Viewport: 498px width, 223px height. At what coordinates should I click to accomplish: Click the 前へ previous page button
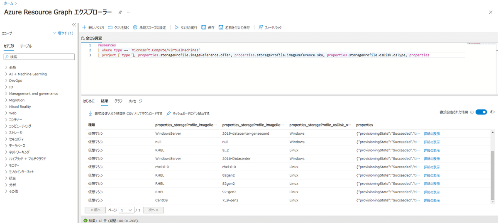(95, 210)
